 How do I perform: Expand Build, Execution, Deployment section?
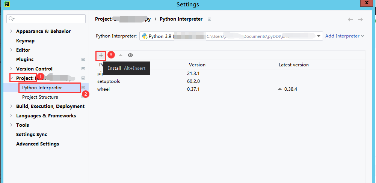click(11, 106)
